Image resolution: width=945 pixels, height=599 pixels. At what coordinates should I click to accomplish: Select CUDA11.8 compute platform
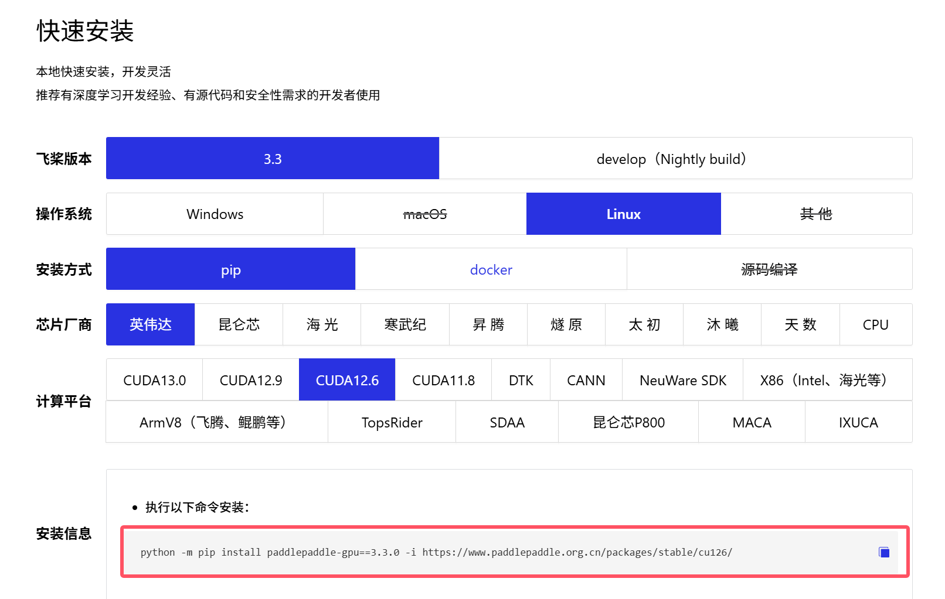pos(443,379)
